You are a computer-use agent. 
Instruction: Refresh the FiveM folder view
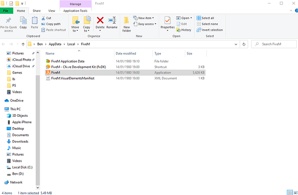click(244, 44)
